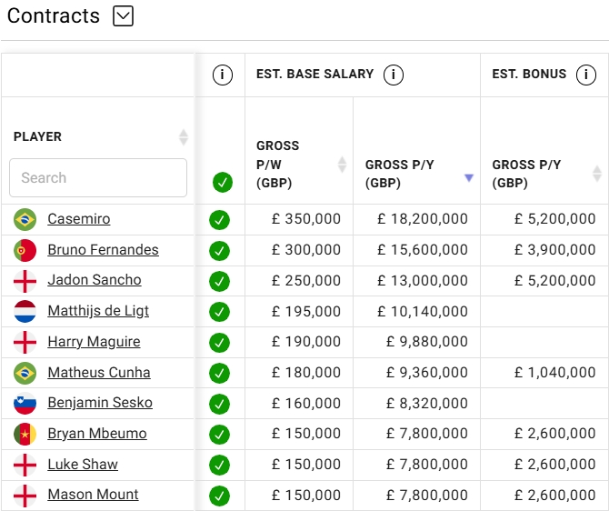Click Casemiro's Brazil flag icon
Screen dimensions: 609x511
(25, 219)
